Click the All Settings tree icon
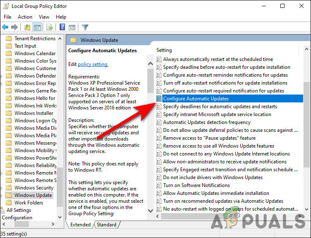This screenshot has height=238, width=311. click(2, 210)
